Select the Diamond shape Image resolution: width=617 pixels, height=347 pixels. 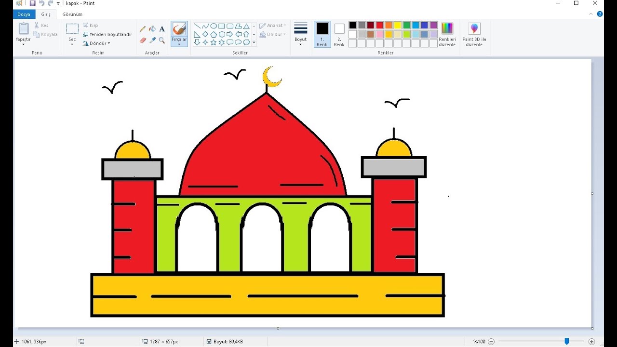(205, 34)
